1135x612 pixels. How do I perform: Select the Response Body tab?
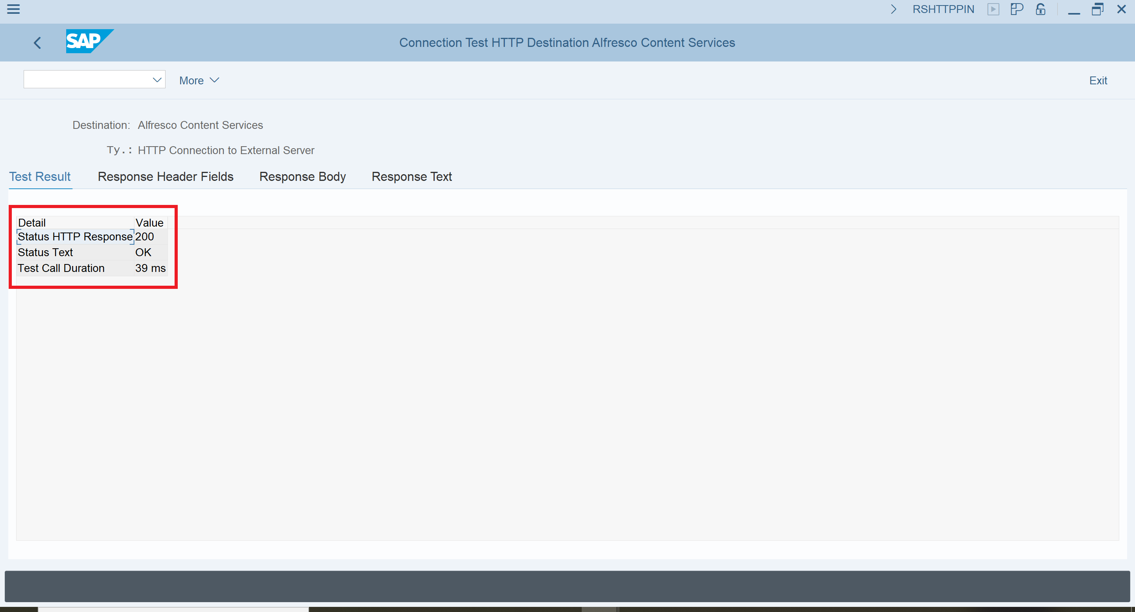click(x=302, y=177)
